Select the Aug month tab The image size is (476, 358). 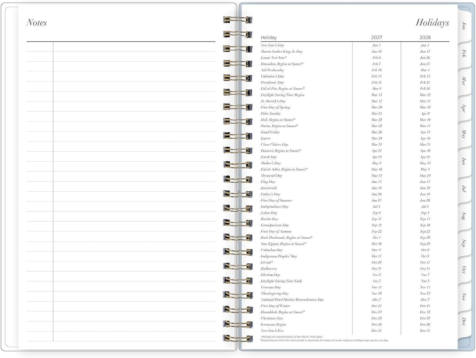[464, 216]
